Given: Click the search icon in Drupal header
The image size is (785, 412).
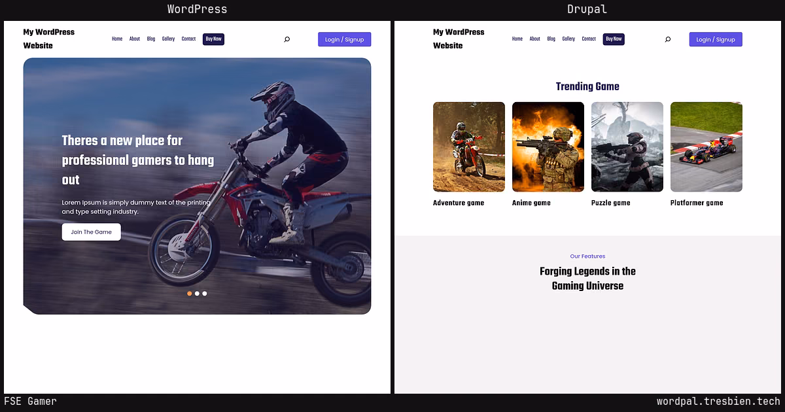Looking at the screenshot, I should coord(667,39).
